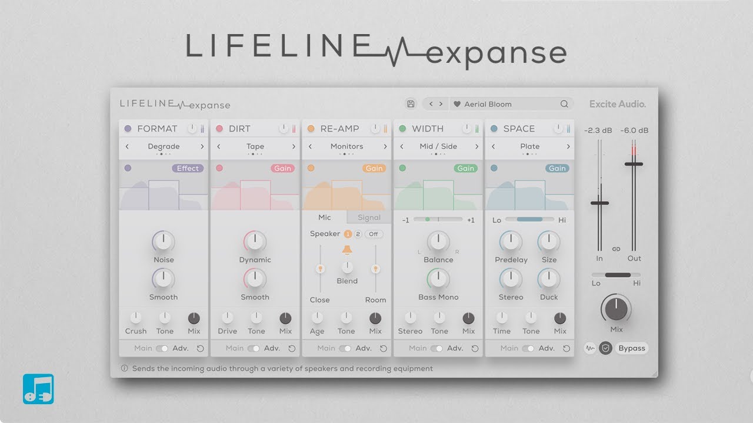Open the Mic tab in RE-AMP
This screenshot has width=753, height=423.
click(325, 217)
